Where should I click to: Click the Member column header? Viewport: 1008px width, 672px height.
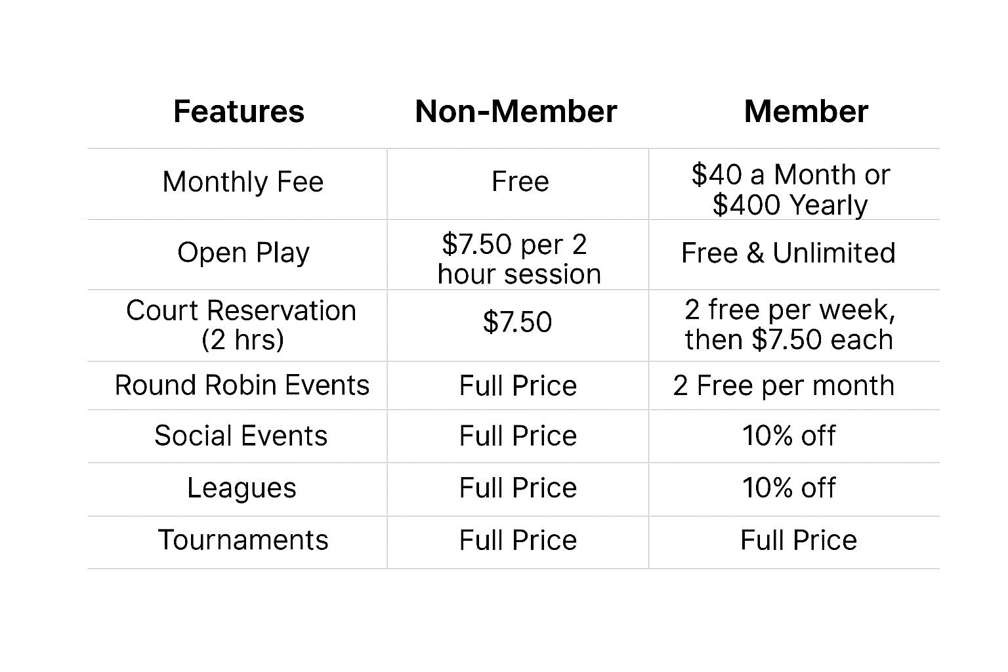point(806,112)
